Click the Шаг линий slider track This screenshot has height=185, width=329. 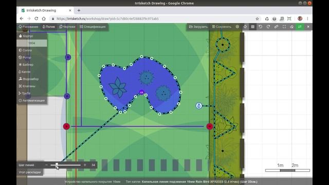pos(65,165)
